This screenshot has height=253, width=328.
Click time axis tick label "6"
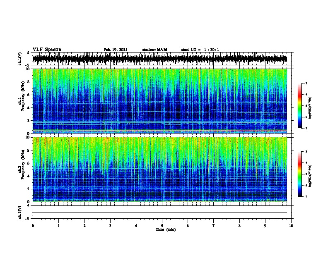point(188,225)
